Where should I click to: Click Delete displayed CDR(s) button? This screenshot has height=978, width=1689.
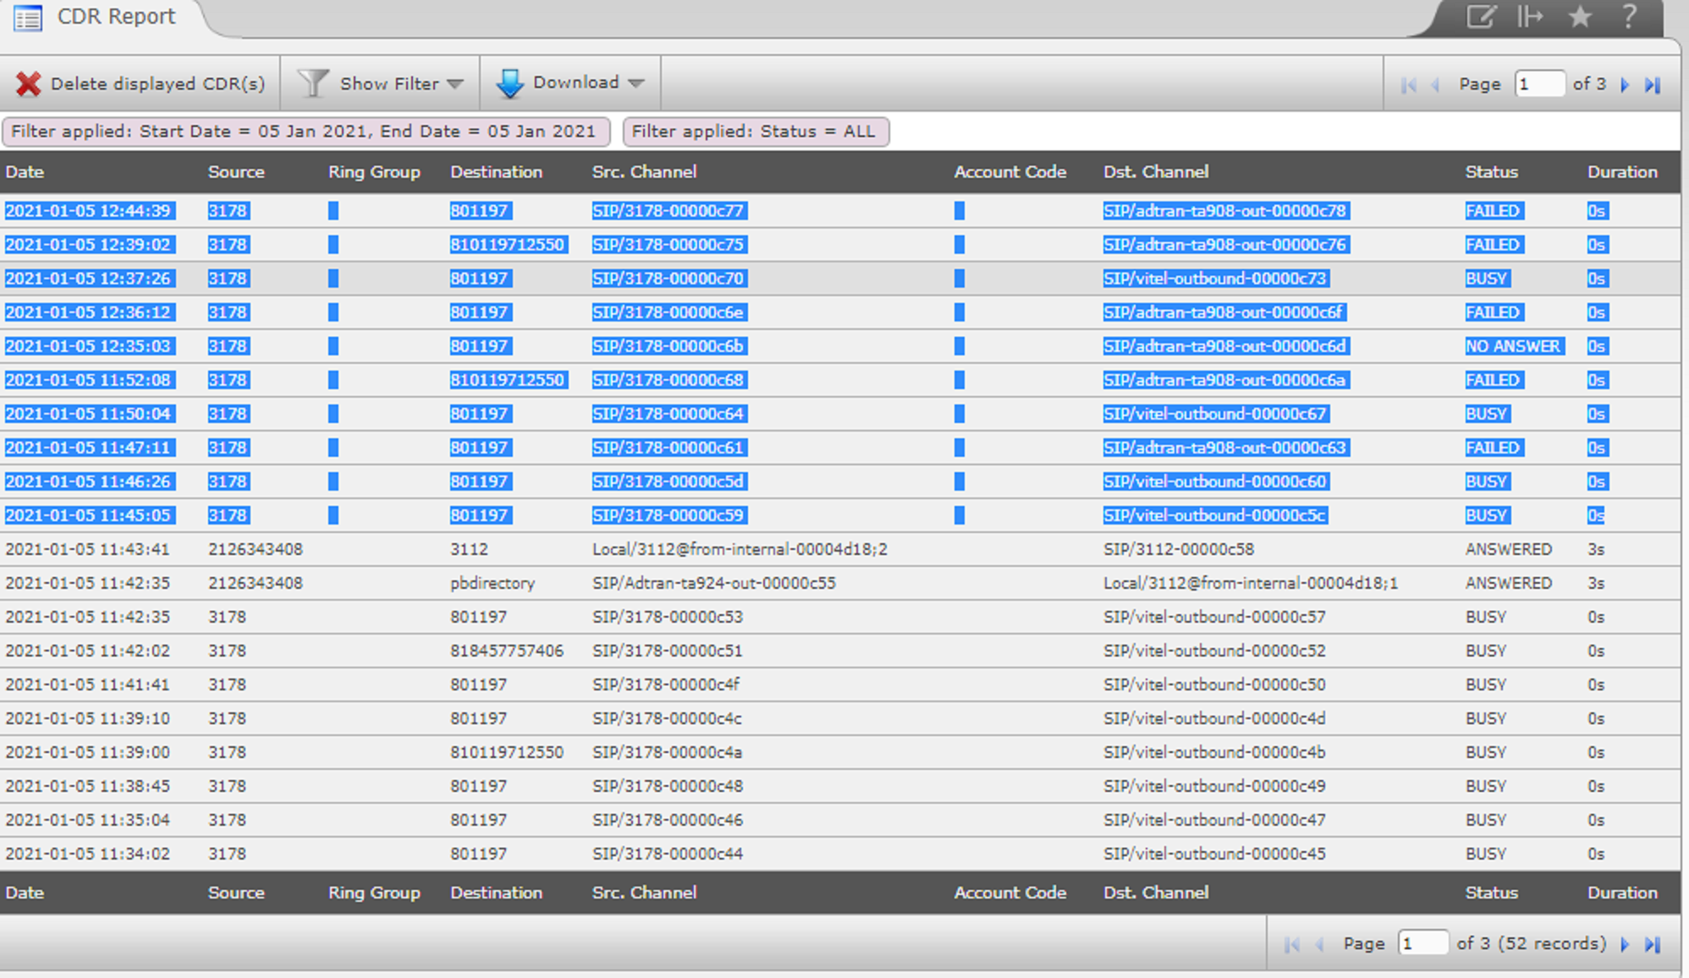[x=157, y=84]
